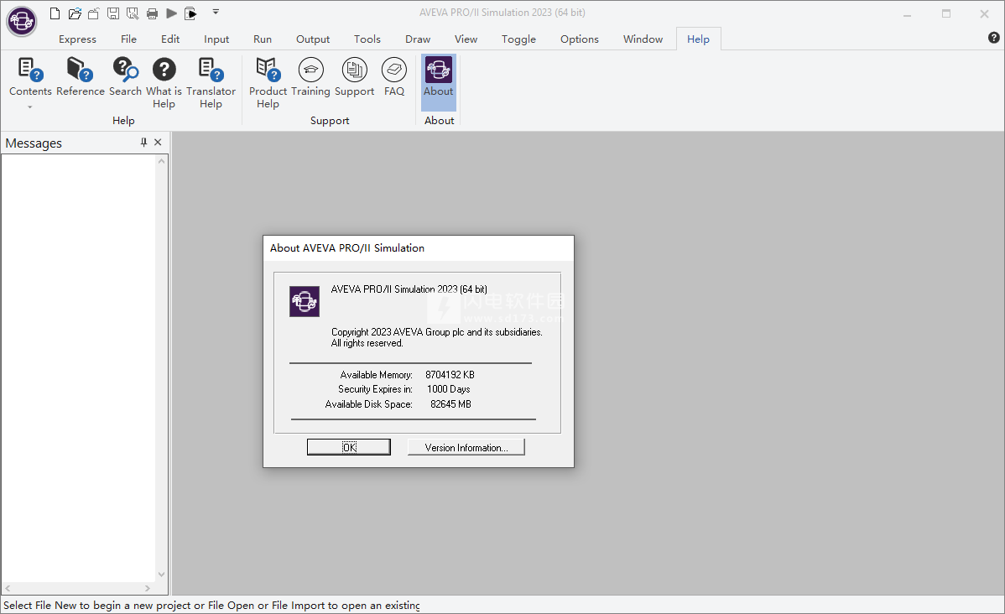
Task: Click the Messages panel vertical scrollbar
Action: coord(162,369)
